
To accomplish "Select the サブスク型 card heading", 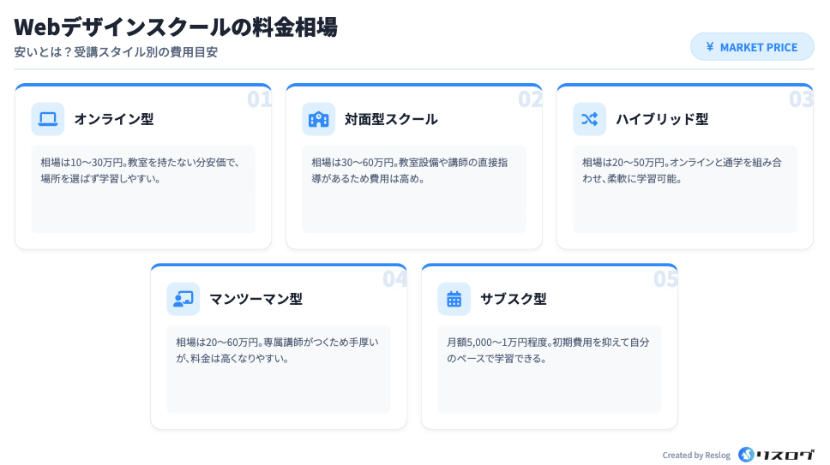I will (514, 299).
